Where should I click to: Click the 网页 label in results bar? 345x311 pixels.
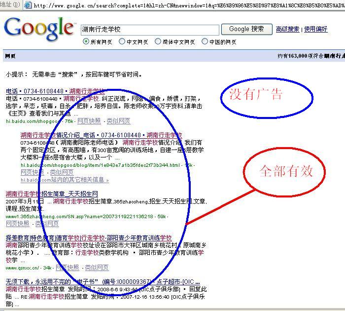10,56
